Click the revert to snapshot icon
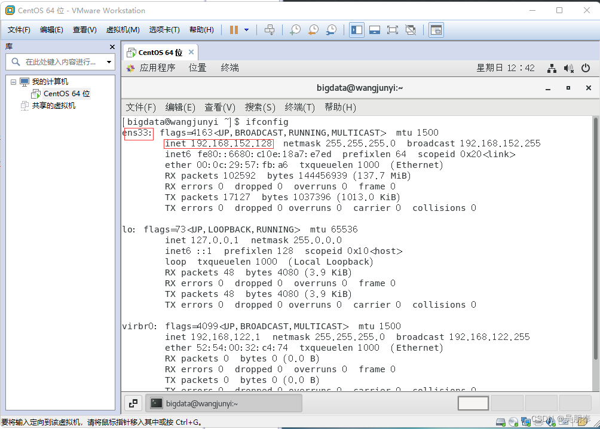600x429 pixels. (313, 30)
